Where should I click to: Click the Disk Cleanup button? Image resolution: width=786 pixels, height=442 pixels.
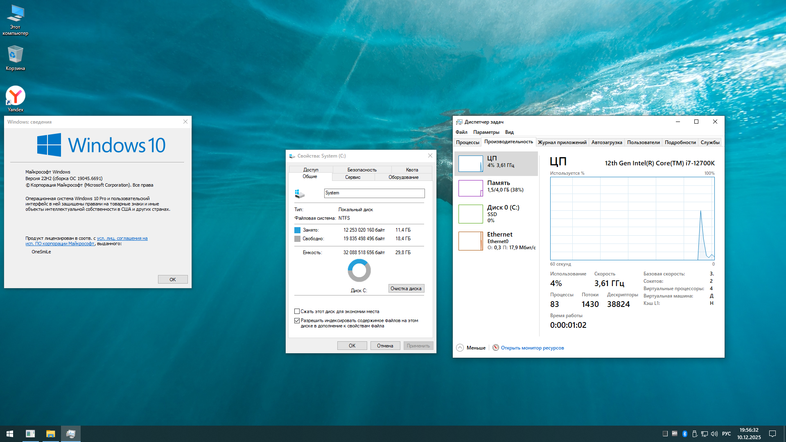[406, 289]
